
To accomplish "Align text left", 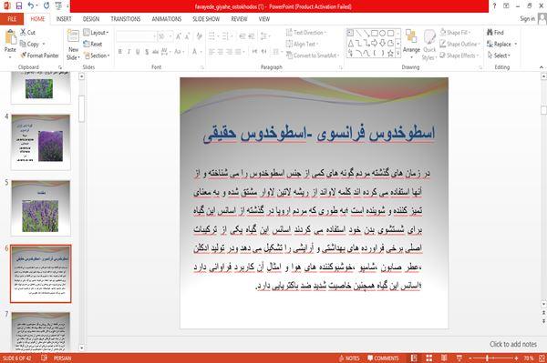I will tap(212, 52).
